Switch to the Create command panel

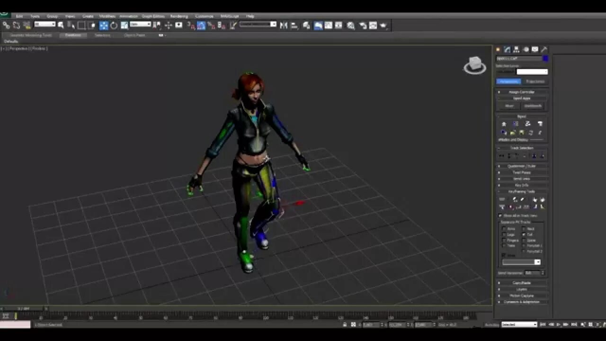498,49
